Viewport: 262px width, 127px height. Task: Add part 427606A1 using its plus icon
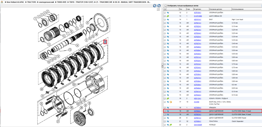[165, 121]
